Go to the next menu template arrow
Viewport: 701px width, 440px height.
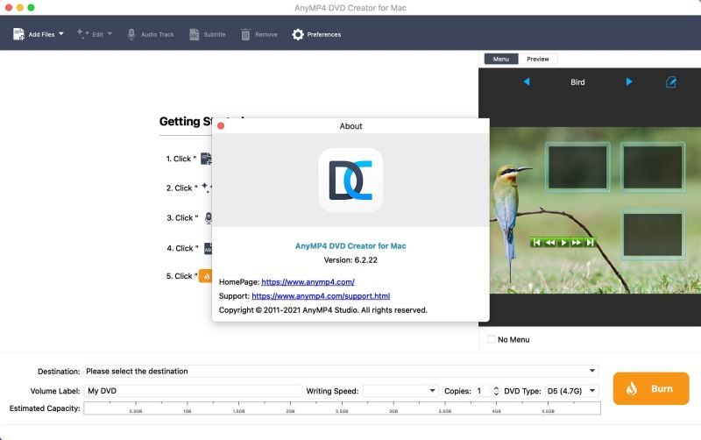click(x=629, y=82)
